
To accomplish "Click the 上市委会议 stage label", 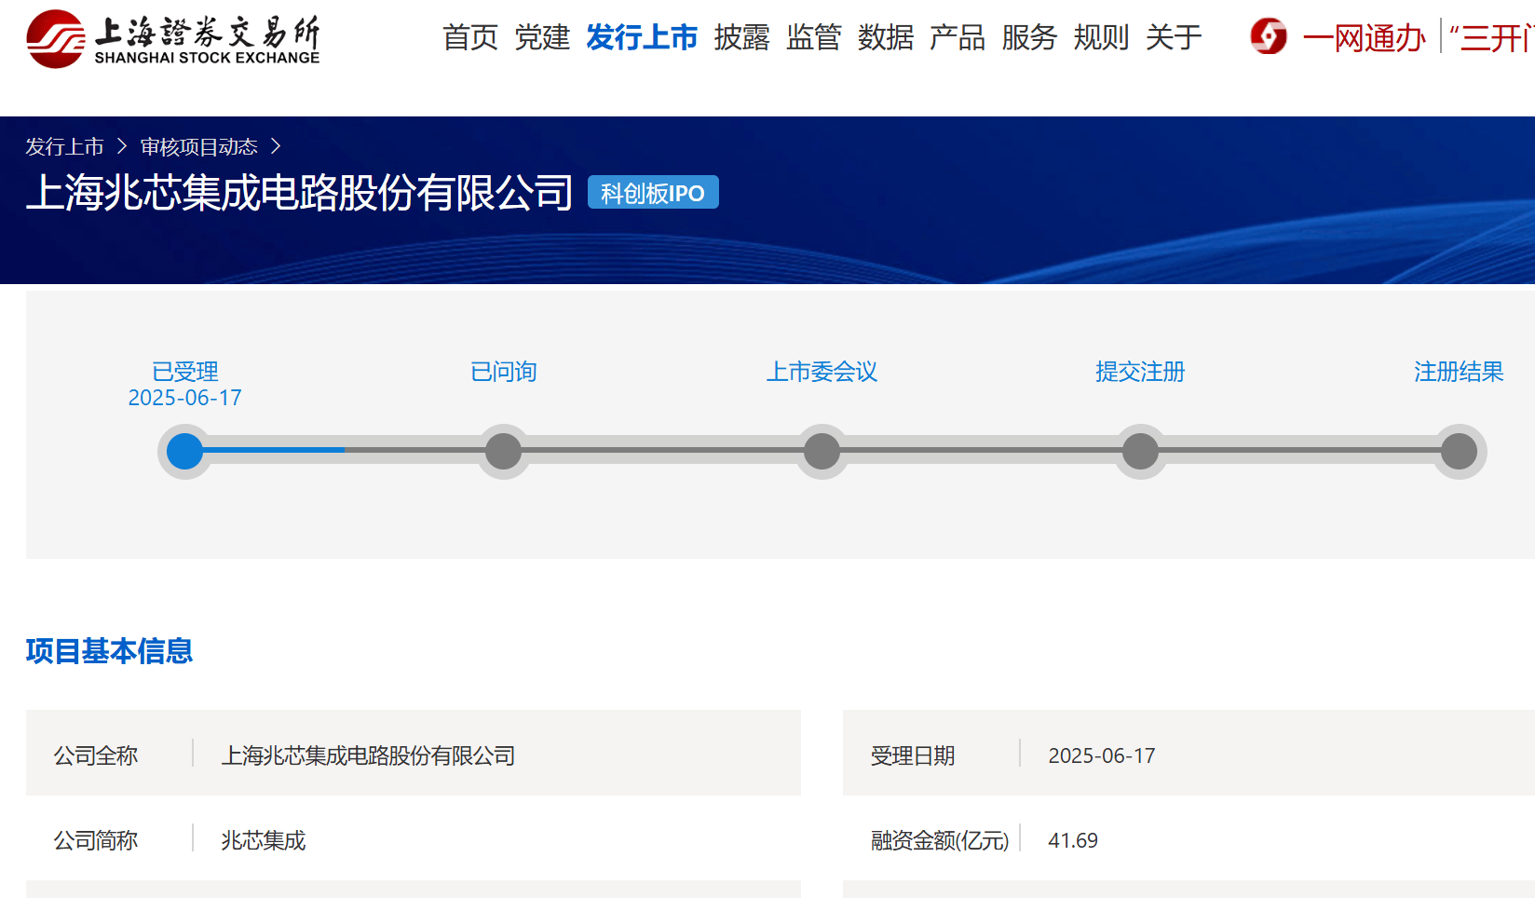I will (822, 372).
